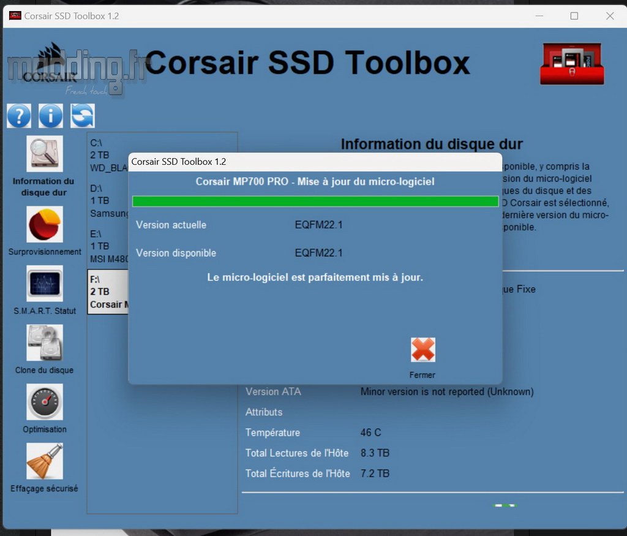
Task: Click the red X Fermer icon
Action: tap(423, 350)
